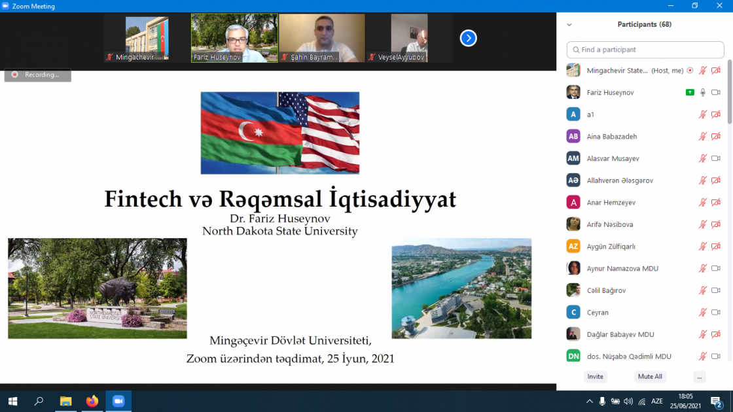Viewport: 733px width, 412px height.
Task: Select participant Cəlil Bağırov in list
Action: pos(645,290)
